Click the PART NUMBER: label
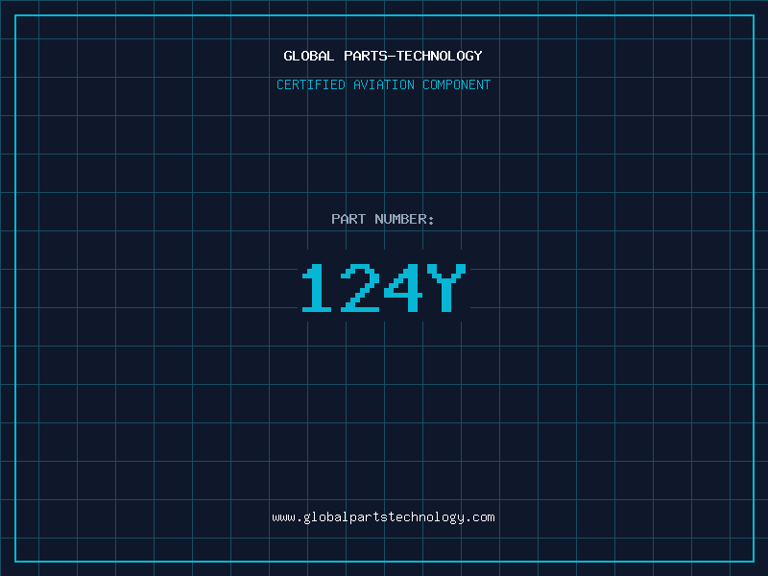 point(383,219)
